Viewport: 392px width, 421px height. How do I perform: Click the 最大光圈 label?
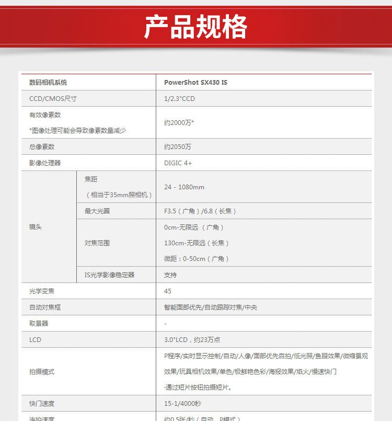click(97, 211)
